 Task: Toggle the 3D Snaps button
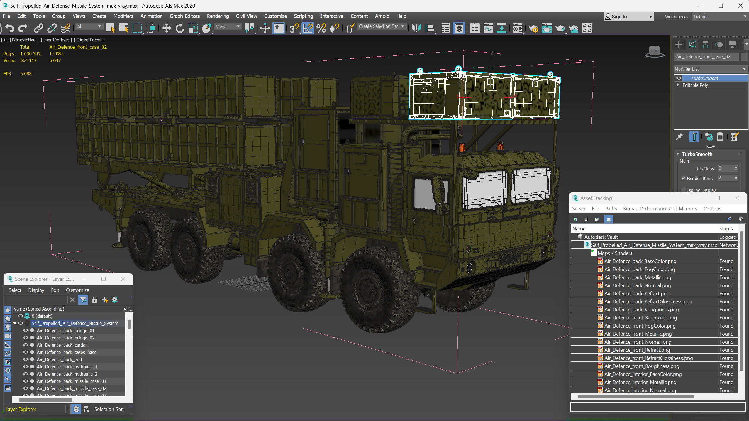pos(294,28)
